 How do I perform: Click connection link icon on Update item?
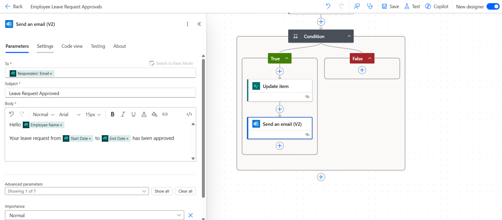tap(307, 97)
